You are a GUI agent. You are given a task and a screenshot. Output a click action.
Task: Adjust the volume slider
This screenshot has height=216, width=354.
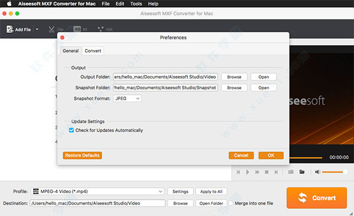point(335,172)
